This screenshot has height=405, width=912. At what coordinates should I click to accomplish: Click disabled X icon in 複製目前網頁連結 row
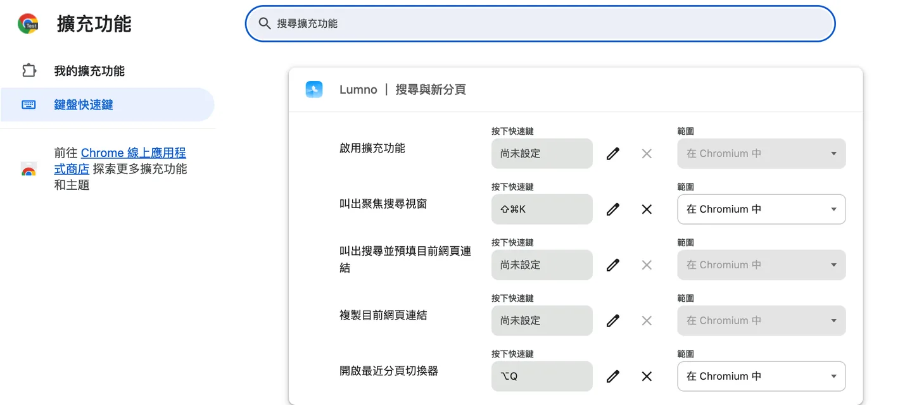[647, 321]
